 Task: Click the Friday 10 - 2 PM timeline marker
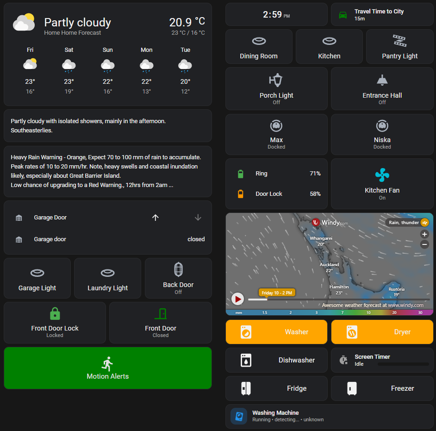coord(277,293)
